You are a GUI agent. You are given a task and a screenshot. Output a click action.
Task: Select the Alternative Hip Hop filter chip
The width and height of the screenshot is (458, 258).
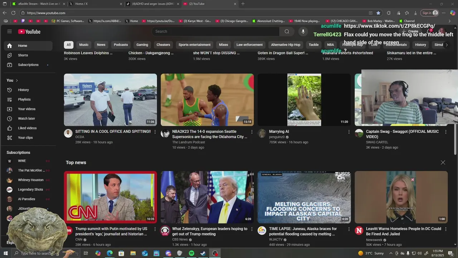point(286,45)
